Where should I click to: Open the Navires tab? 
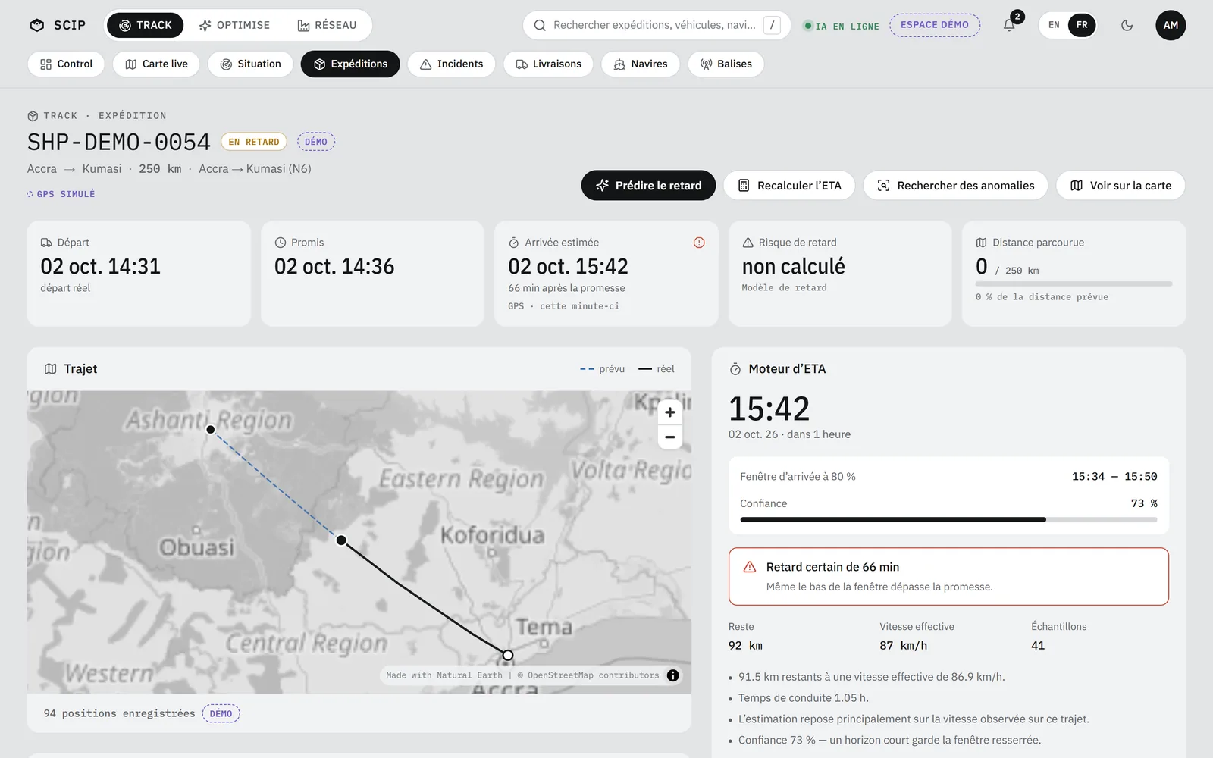(x=641, y=64)
